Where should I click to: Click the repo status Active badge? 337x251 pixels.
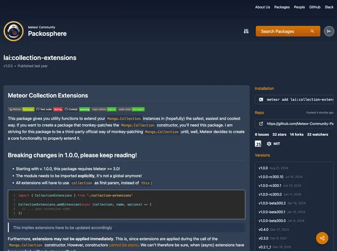[104, 109]
